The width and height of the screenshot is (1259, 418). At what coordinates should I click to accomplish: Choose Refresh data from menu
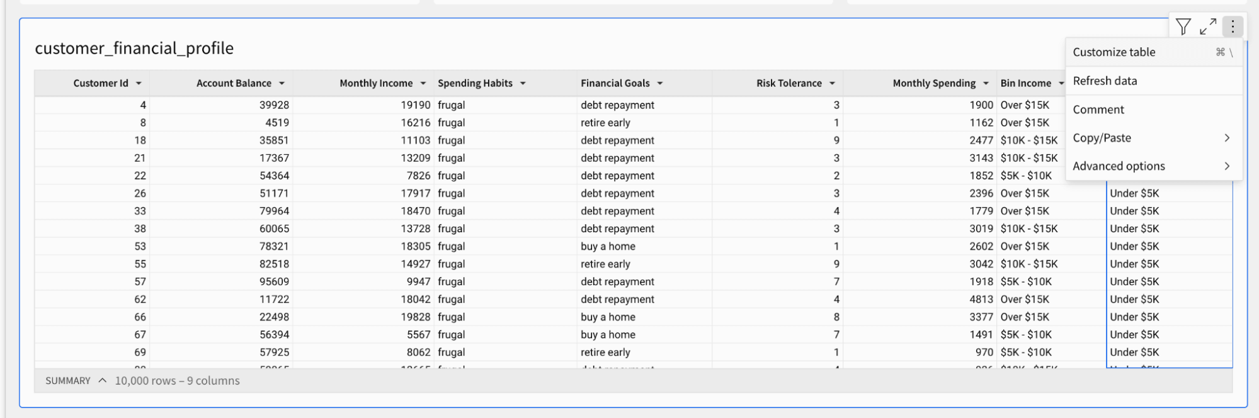pyautogui.click(x=1105, y=81)
